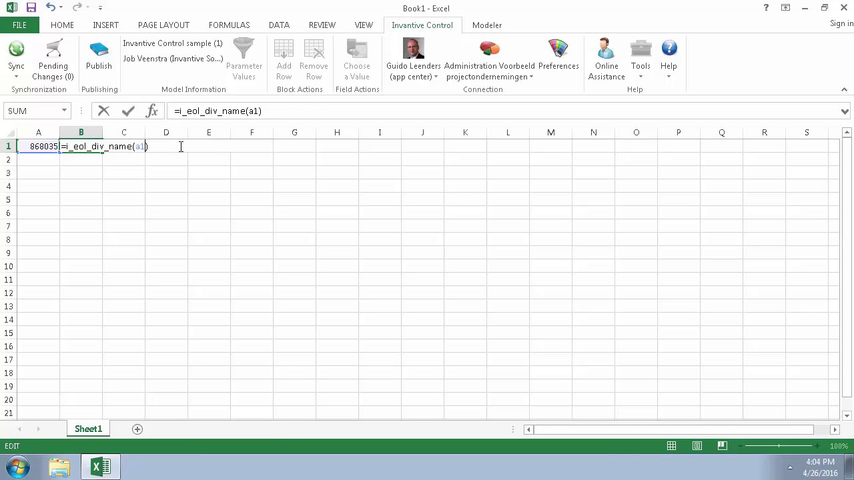Switch to the REVIEW tab
Viewport: 854px width, 480px height.
(x=322, y=25)
